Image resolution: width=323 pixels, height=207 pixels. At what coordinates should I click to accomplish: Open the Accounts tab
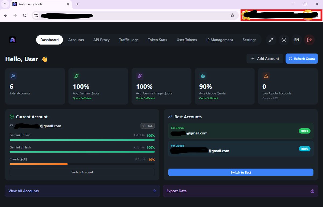(x=76, y=40)
